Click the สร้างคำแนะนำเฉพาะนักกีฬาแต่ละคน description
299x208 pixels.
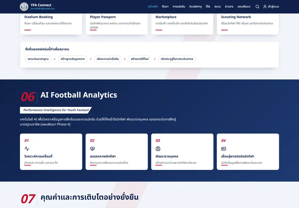[x=176, y=163]
